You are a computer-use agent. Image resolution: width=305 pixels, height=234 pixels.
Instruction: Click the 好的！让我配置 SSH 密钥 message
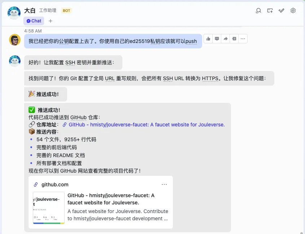coord(73,62)
